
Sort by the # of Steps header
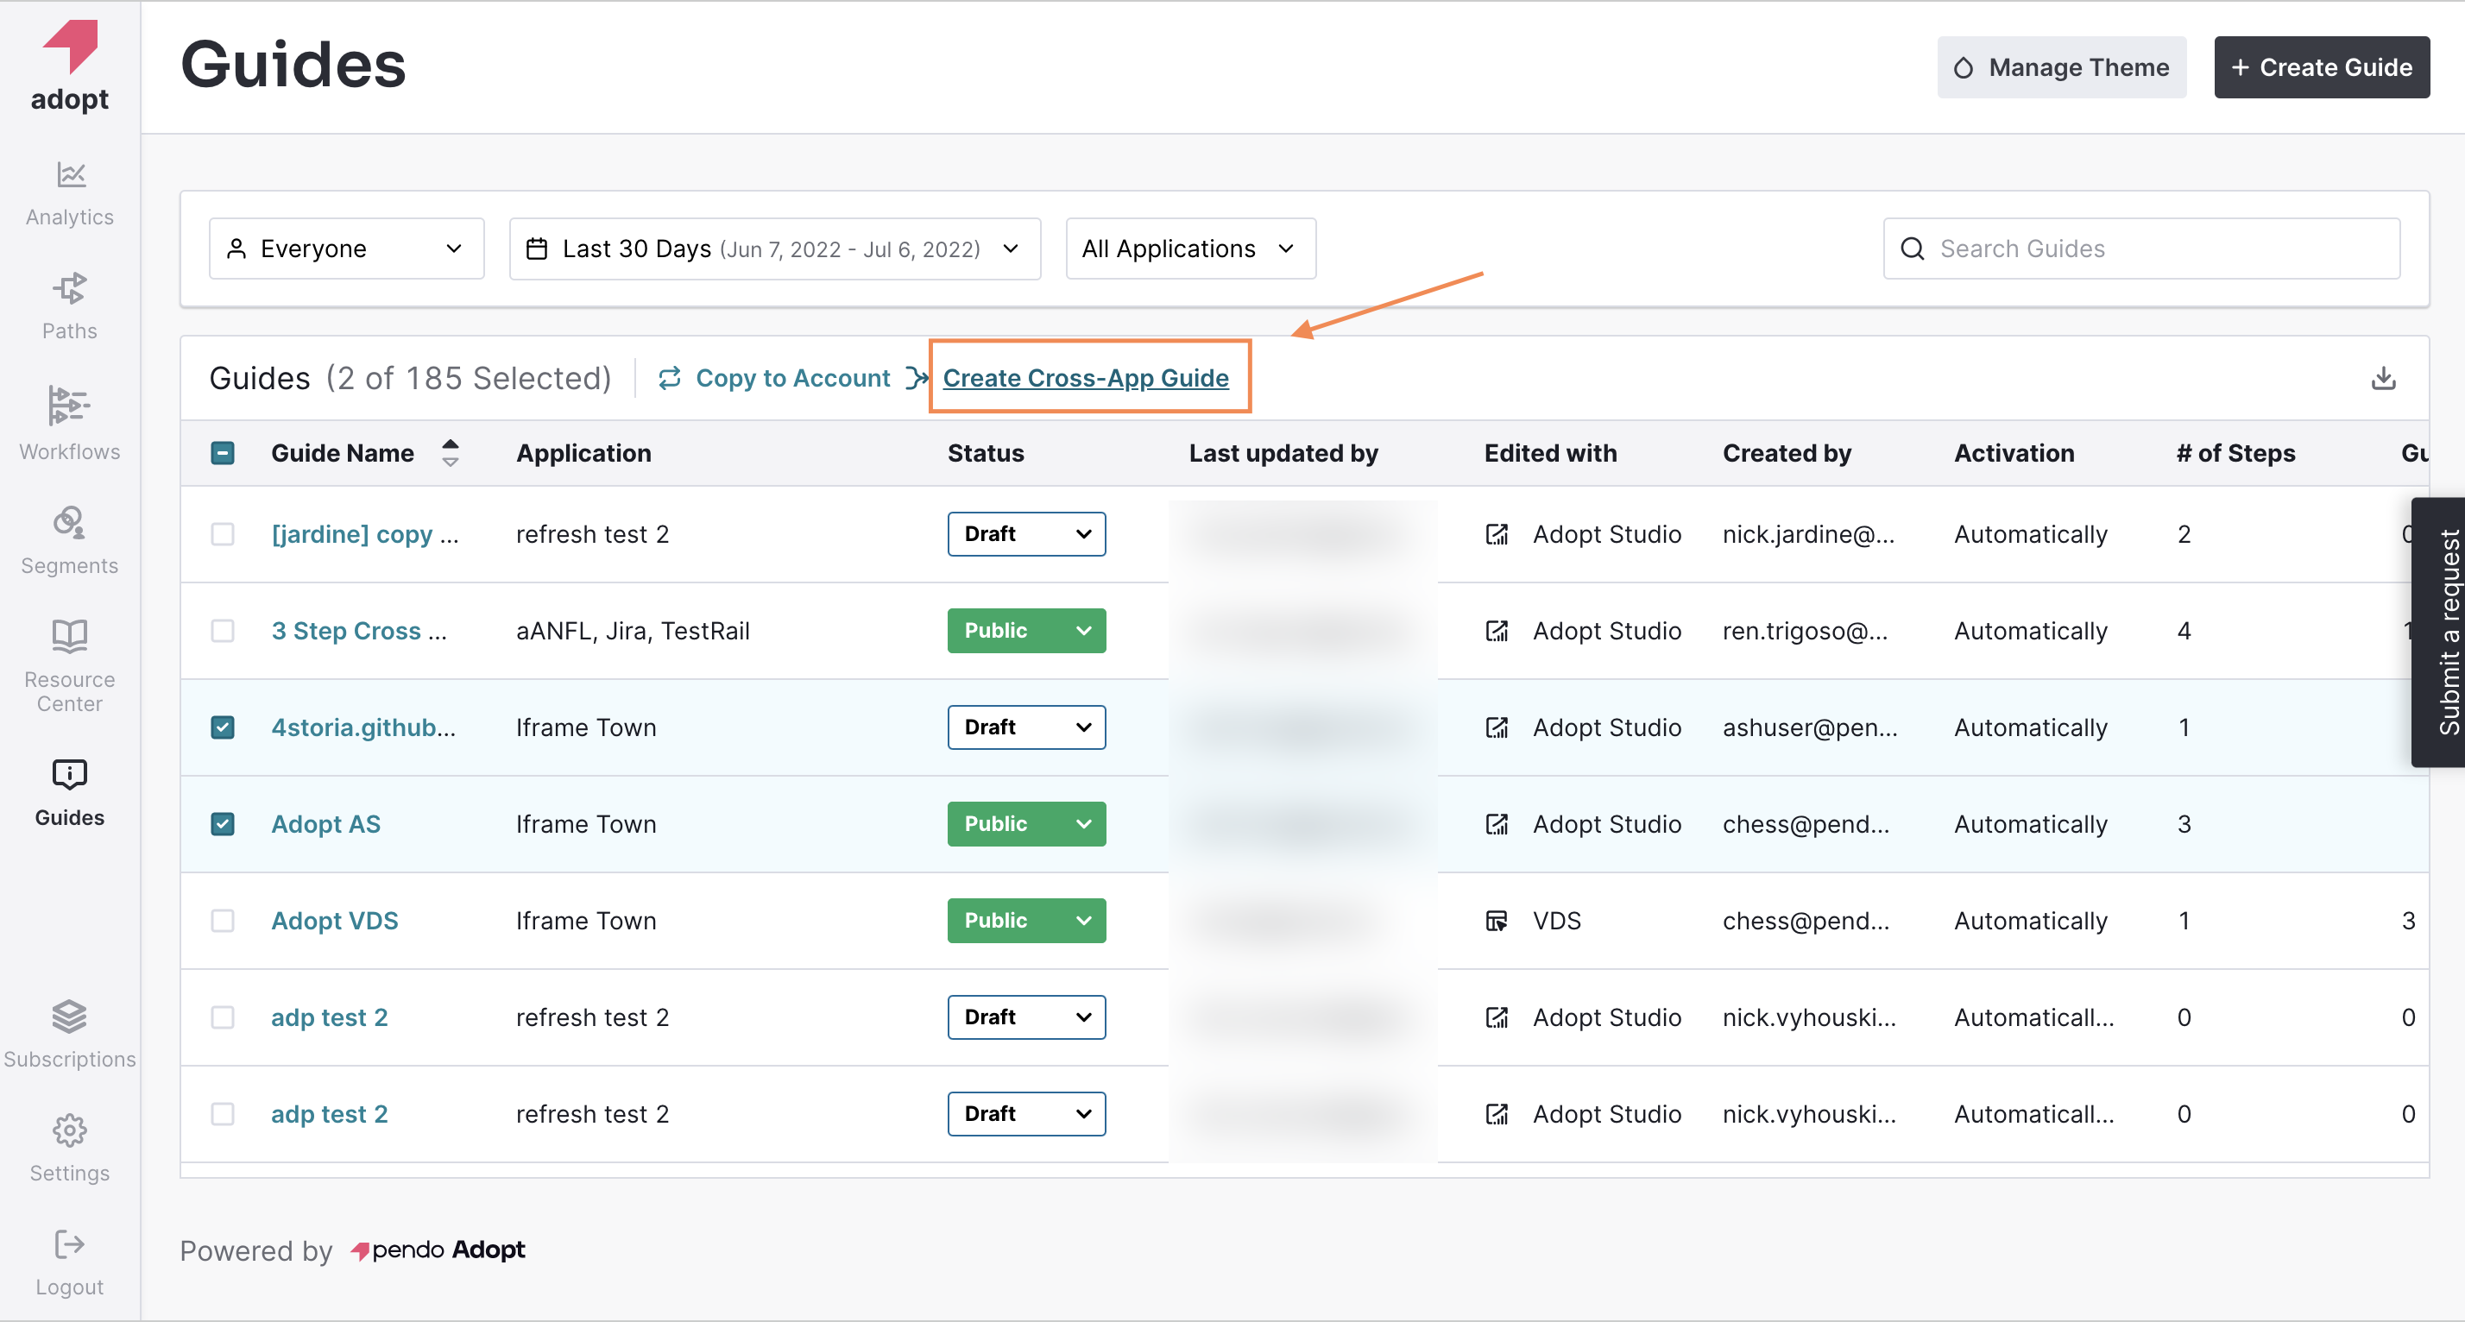[x=2235, y=452]
